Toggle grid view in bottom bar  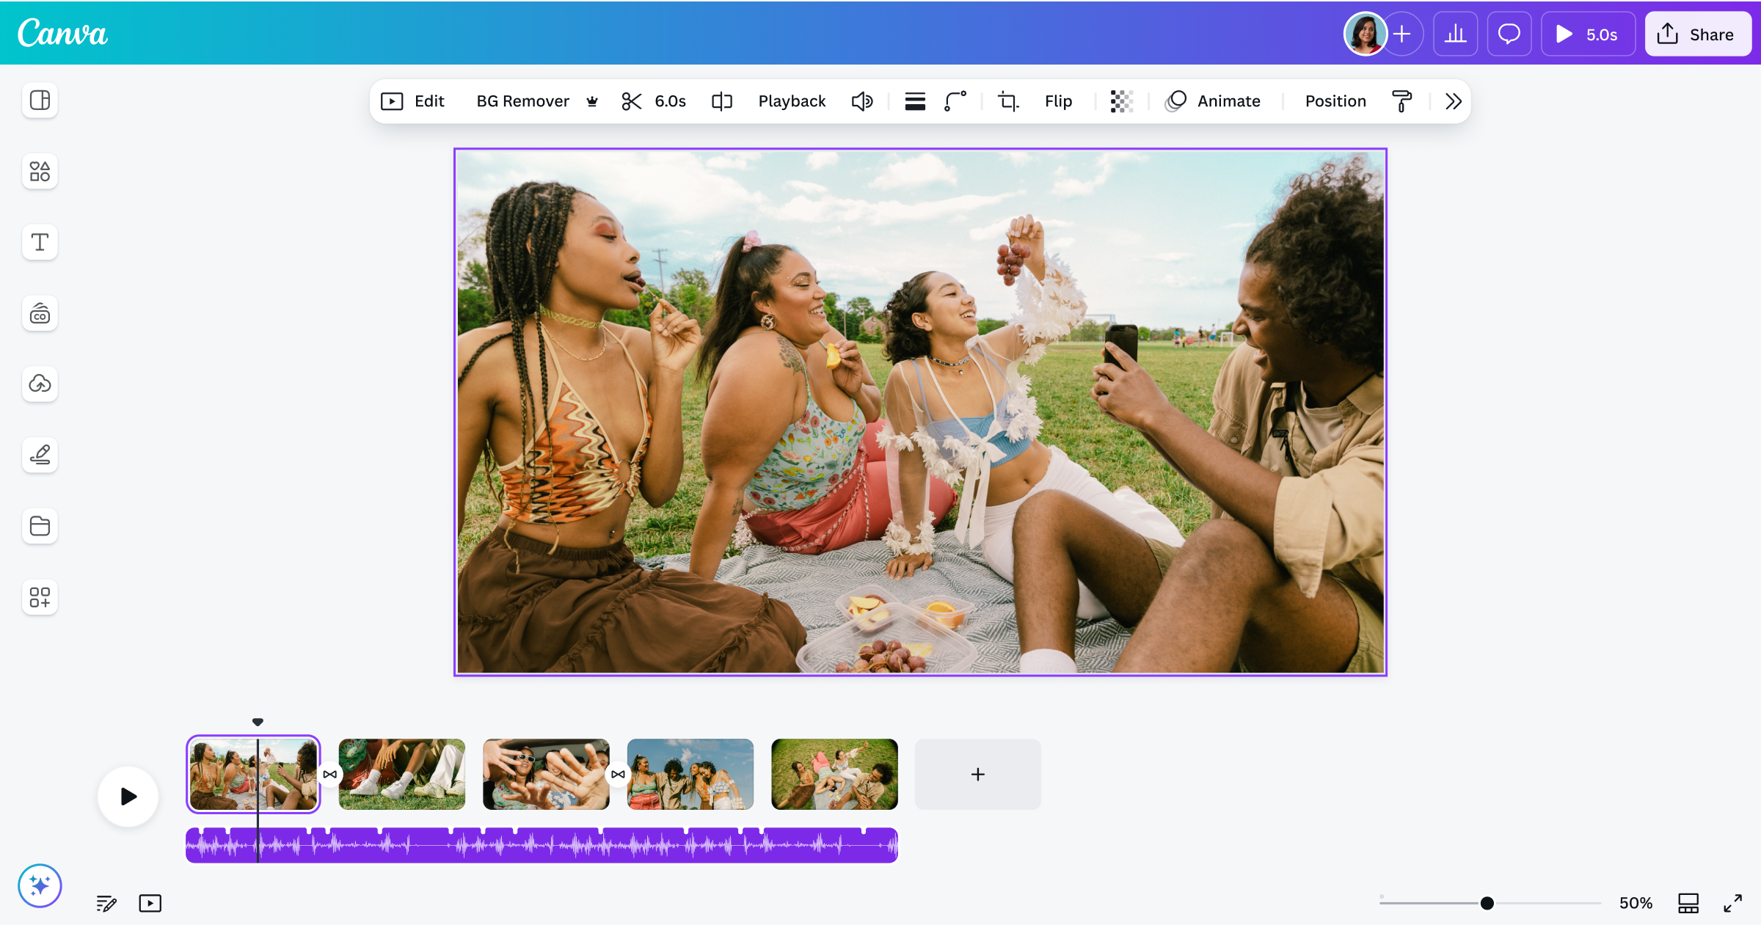coord(1688,903)
